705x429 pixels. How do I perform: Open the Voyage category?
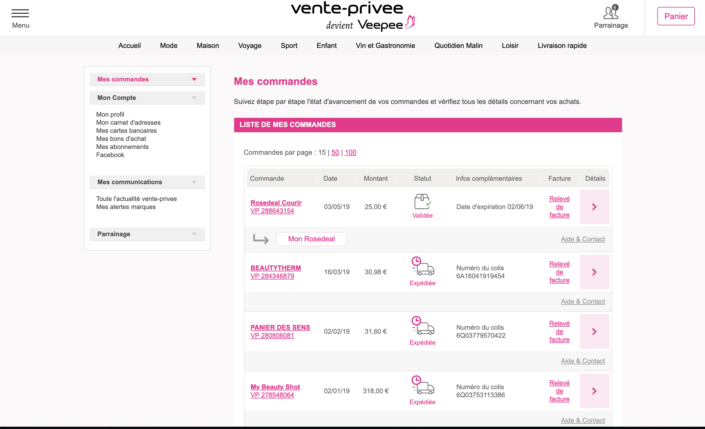pyautogui.click(x=250, y=46)
